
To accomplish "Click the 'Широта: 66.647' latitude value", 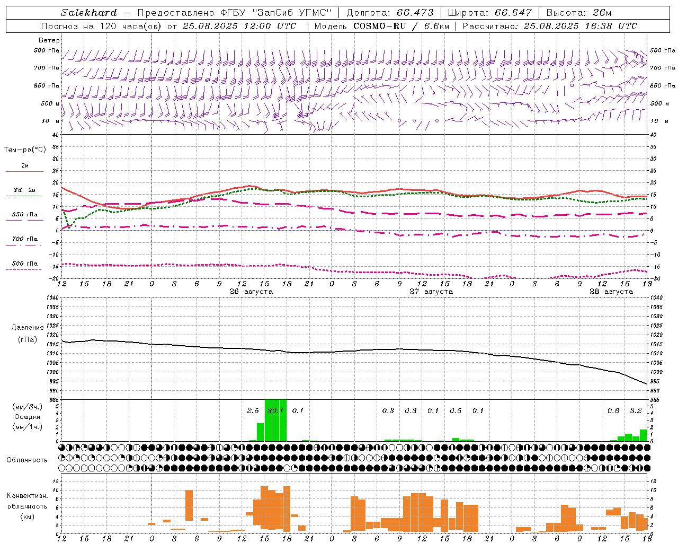I will coord(489,13).
